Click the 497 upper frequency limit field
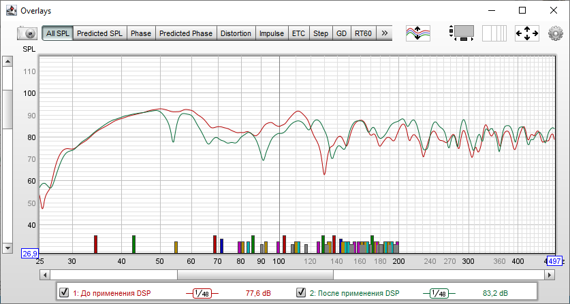The height and width of the screenshot is (304, 570). 554,261
